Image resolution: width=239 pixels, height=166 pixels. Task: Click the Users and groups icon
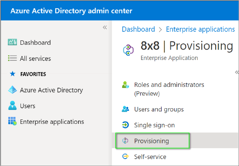tap(126, 109)
